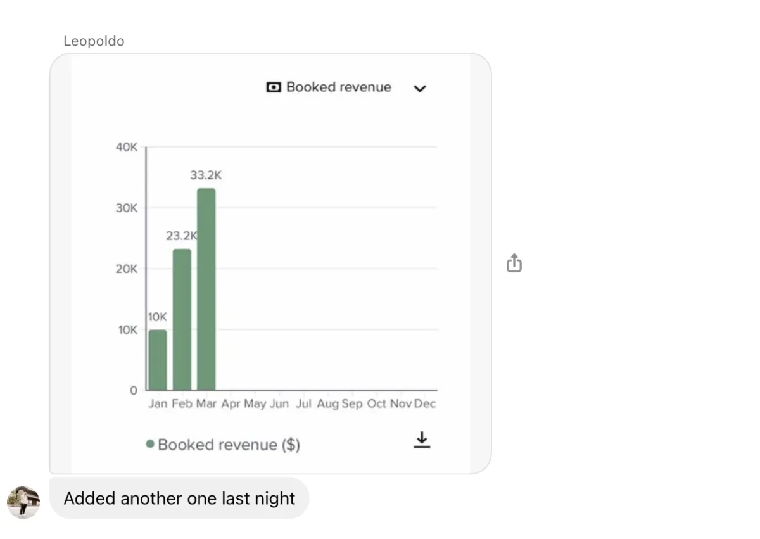The width and height of the screenshot is (760, 539).
Task: Click the 23.2K data label
Action: pos(182,236)
